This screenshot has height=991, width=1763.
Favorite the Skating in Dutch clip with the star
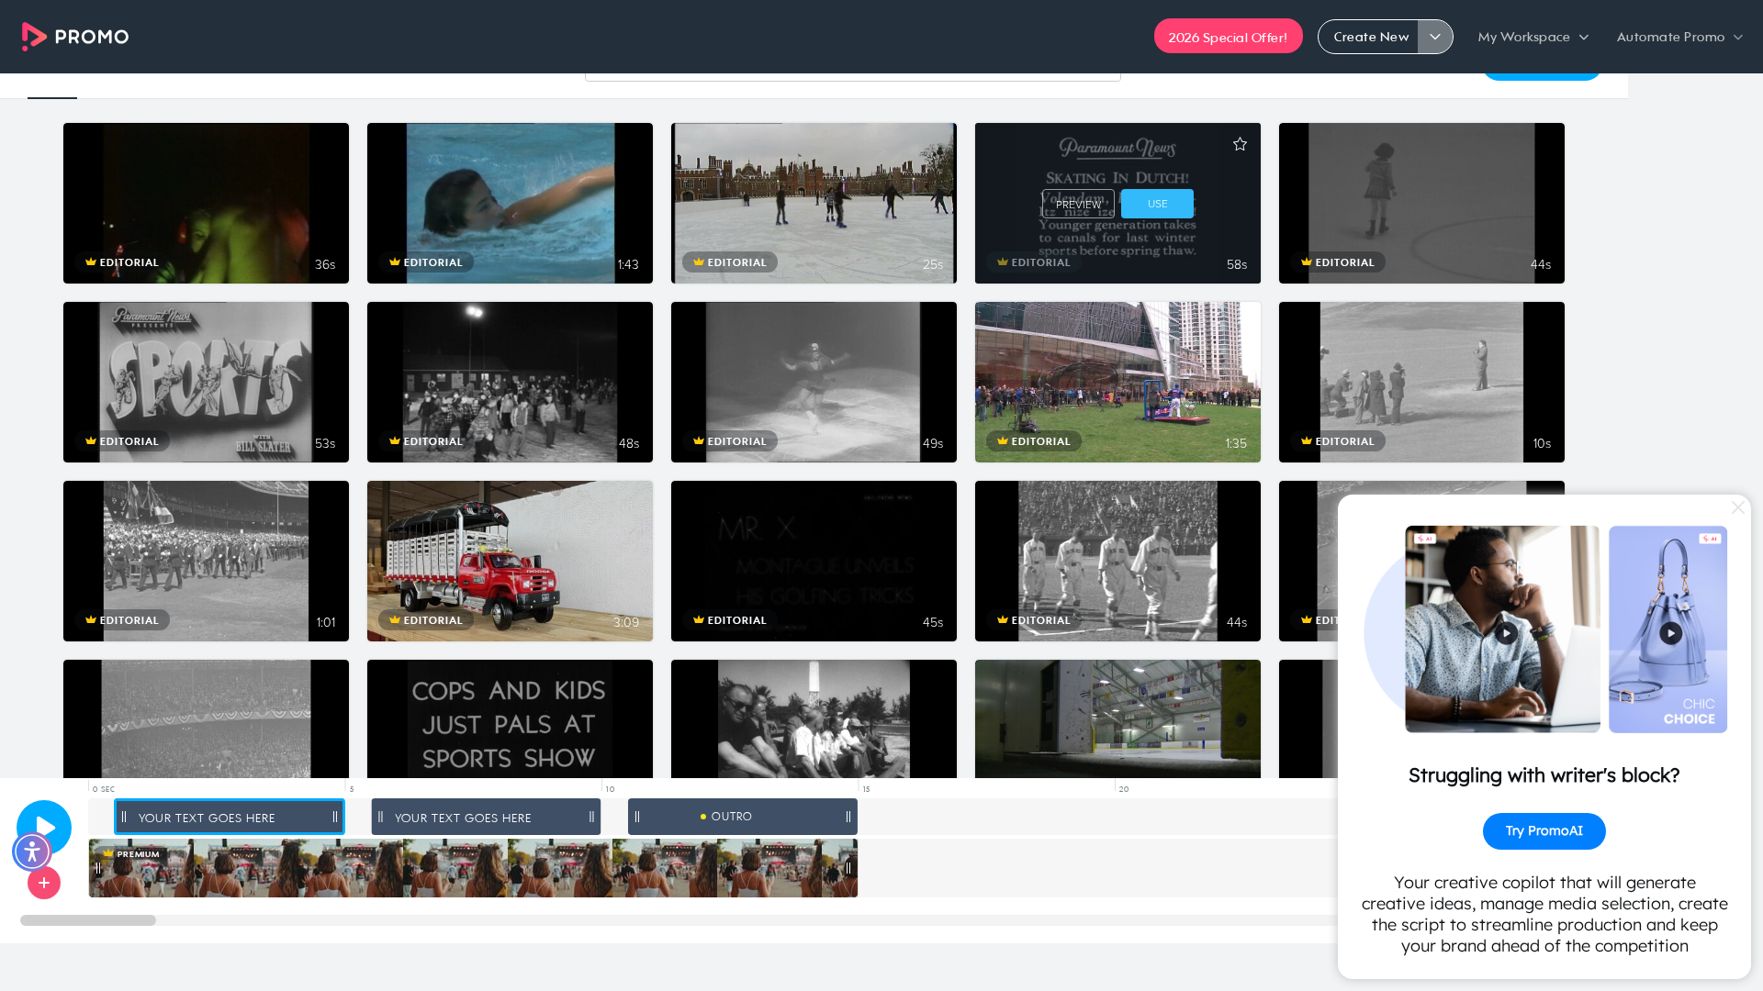[x=1240, y=144]
